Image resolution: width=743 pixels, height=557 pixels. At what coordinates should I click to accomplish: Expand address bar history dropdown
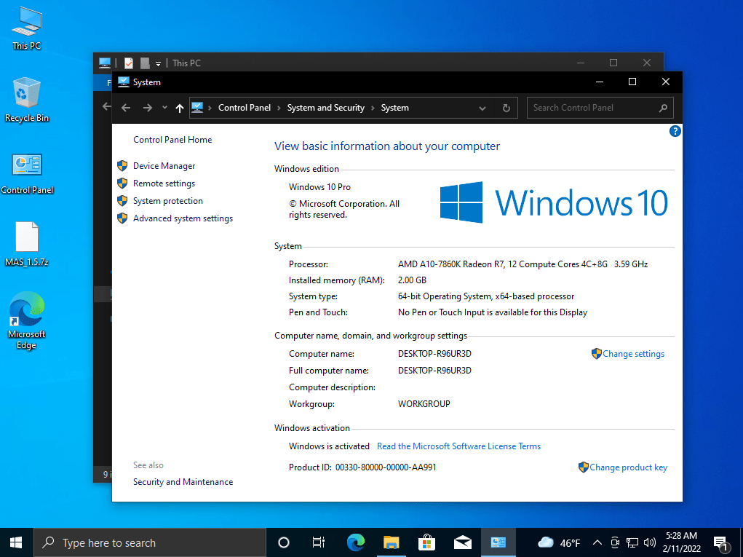(x=482, y=108)
